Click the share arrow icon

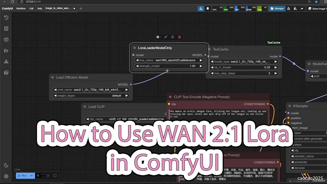click(302, 8)
